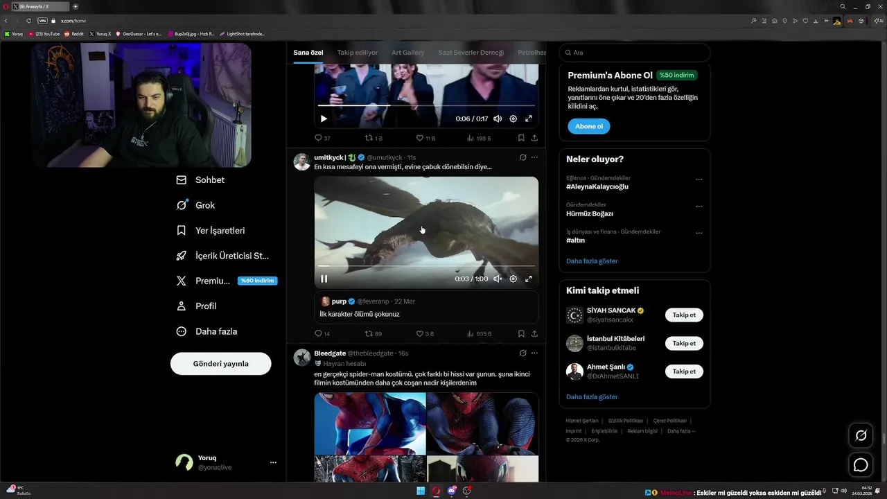Open Sohbet messages in sidebar

point(200,180)
